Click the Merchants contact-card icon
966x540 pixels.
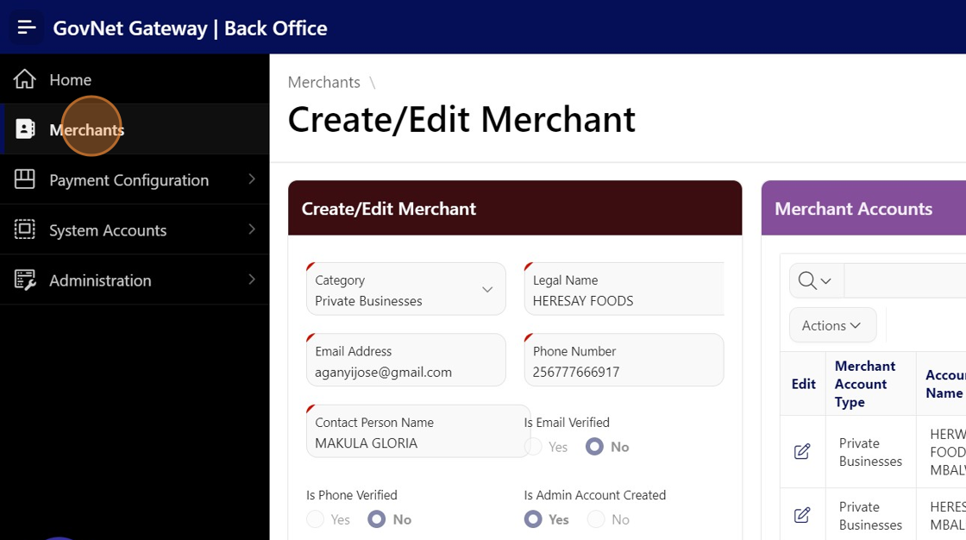[25, 129]
